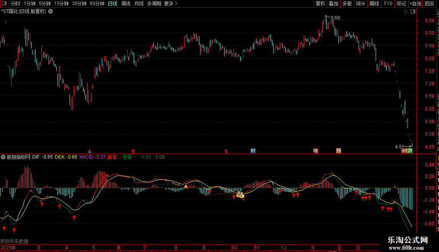Click the diamond icon in main chart corner
Image resolution: width=439 pixels, height=252 pixels.
(406, 12)
